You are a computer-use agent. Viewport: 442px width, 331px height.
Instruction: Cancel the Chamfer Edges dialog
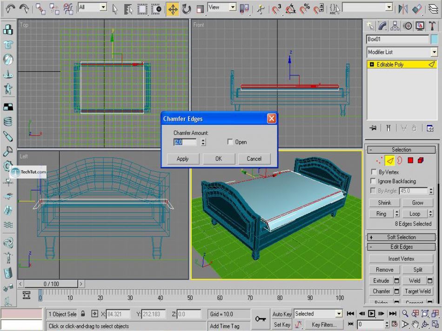254,159
